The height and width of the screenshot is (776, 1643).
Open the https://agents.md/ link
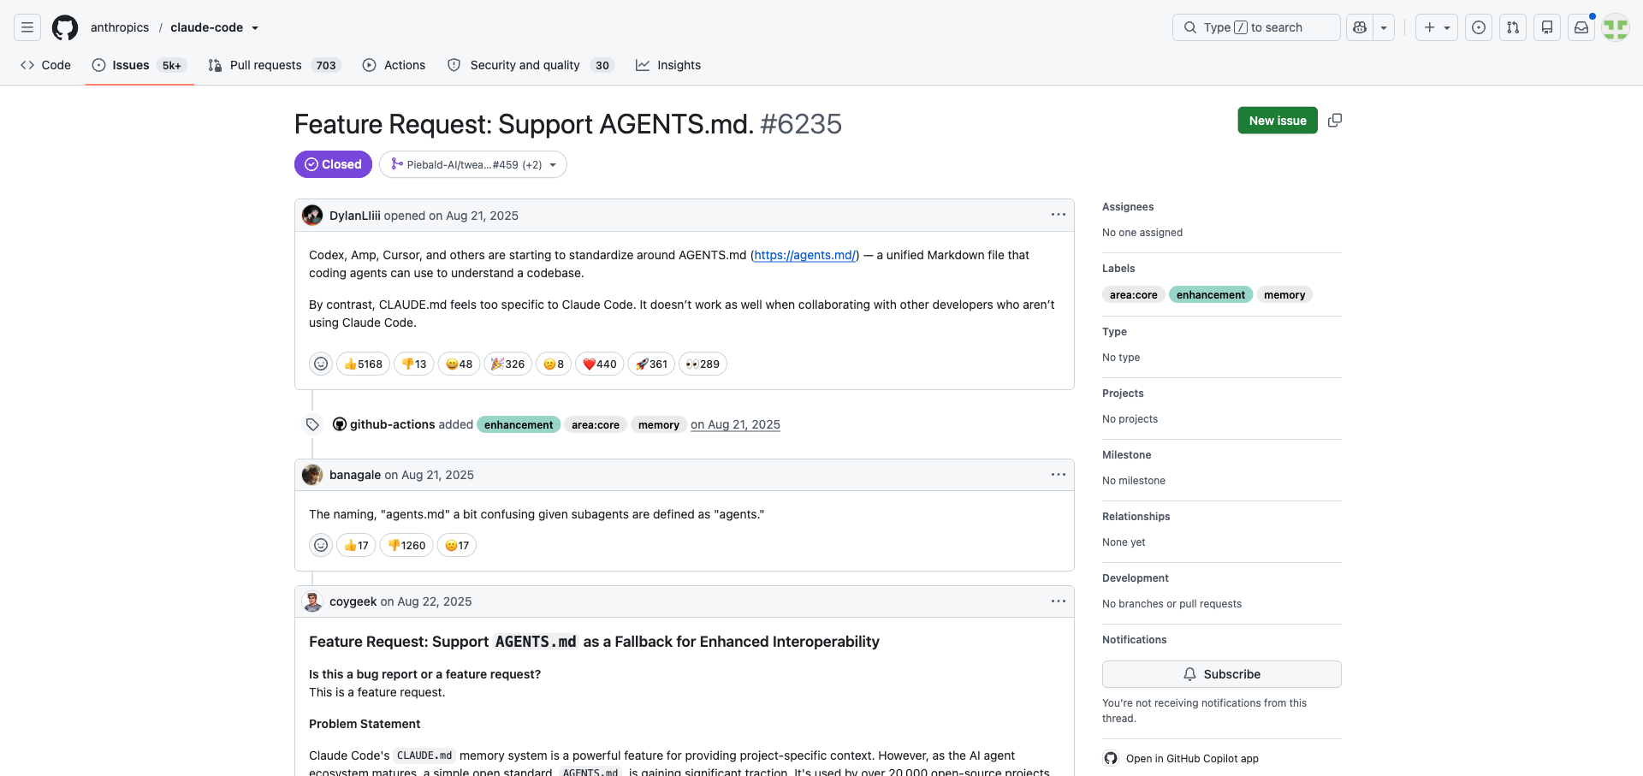pos(804,255)
